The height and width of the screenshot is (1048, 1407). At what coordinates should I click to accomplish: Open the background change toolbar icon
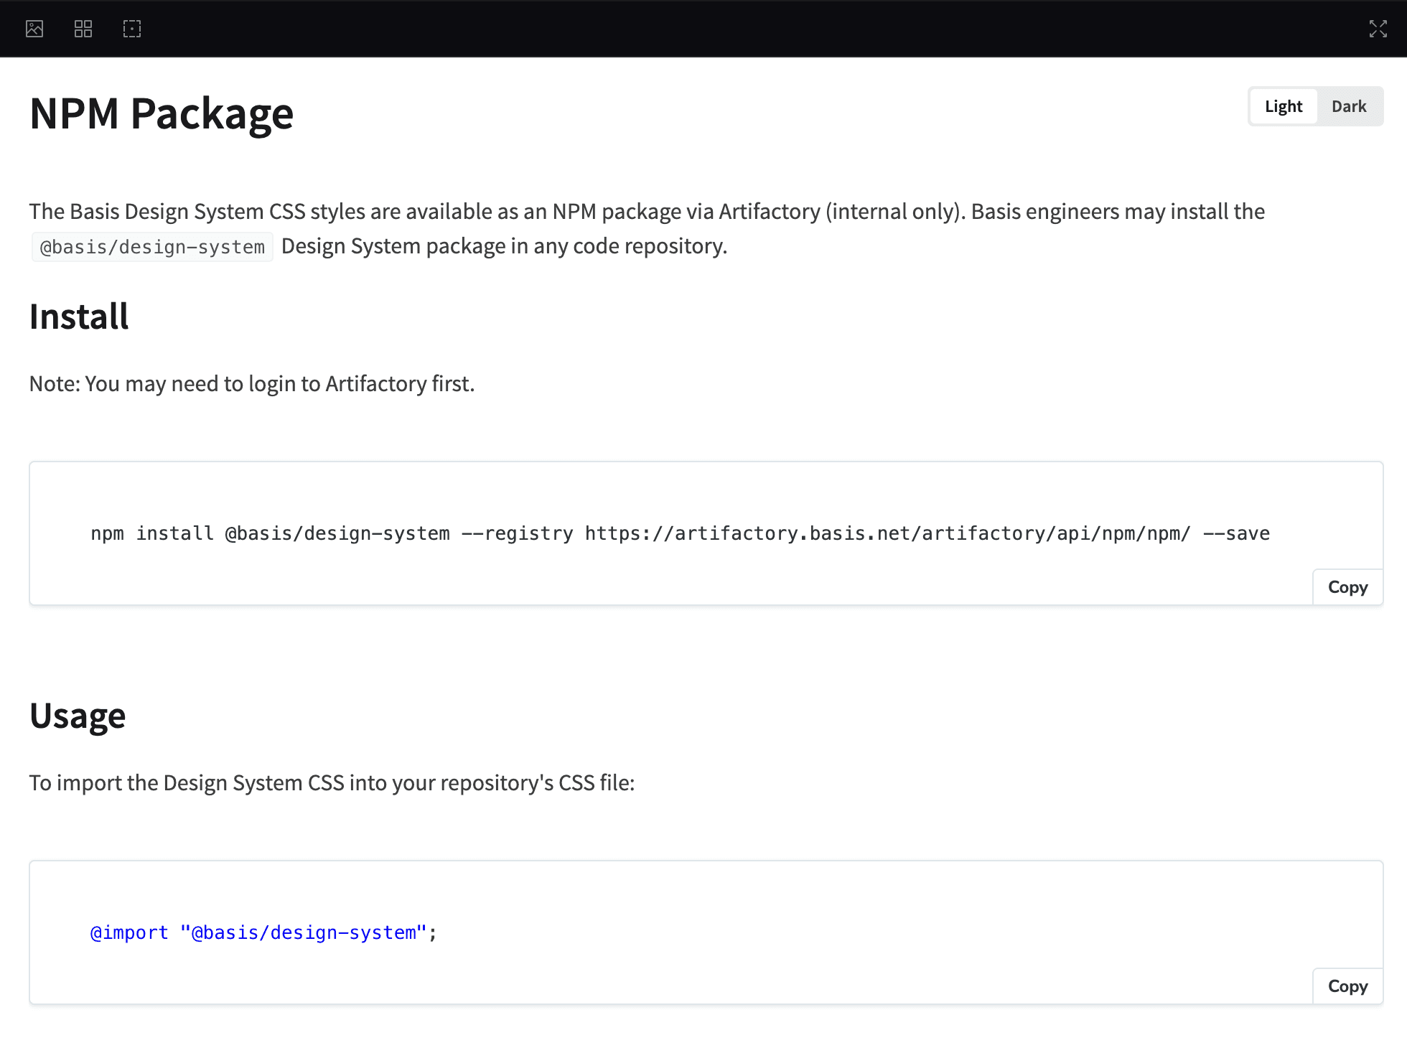click(34, 29)
